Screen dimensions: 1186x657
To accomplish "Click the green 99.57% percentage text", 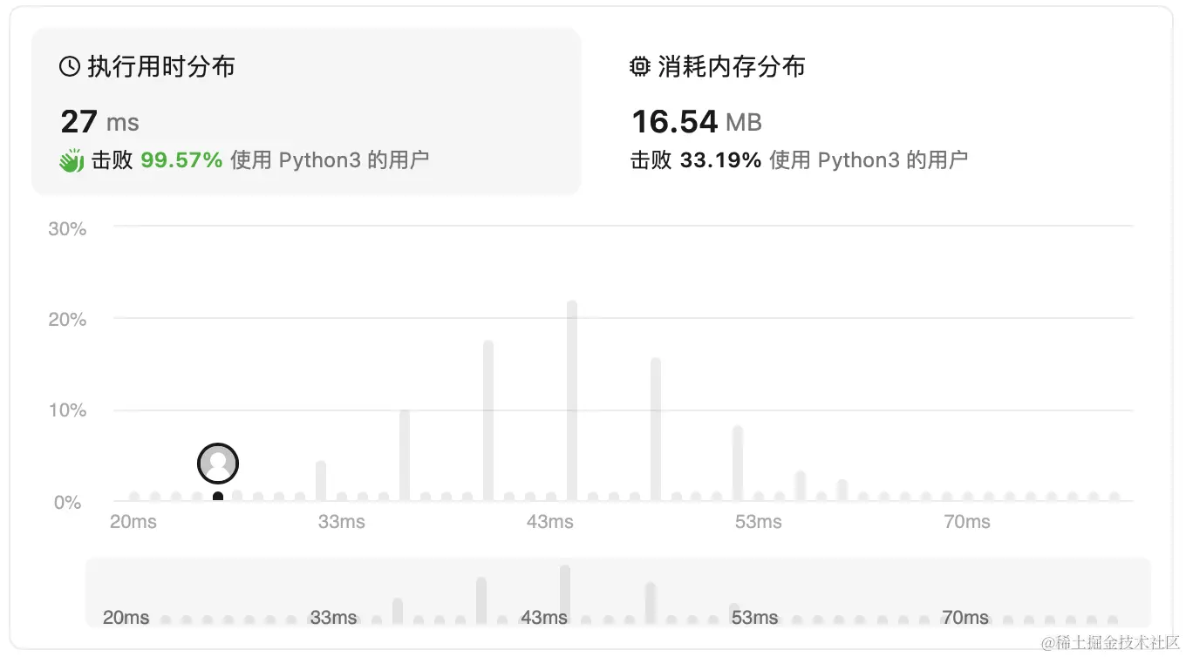I will pyautogui.click(x=181, y=160).
